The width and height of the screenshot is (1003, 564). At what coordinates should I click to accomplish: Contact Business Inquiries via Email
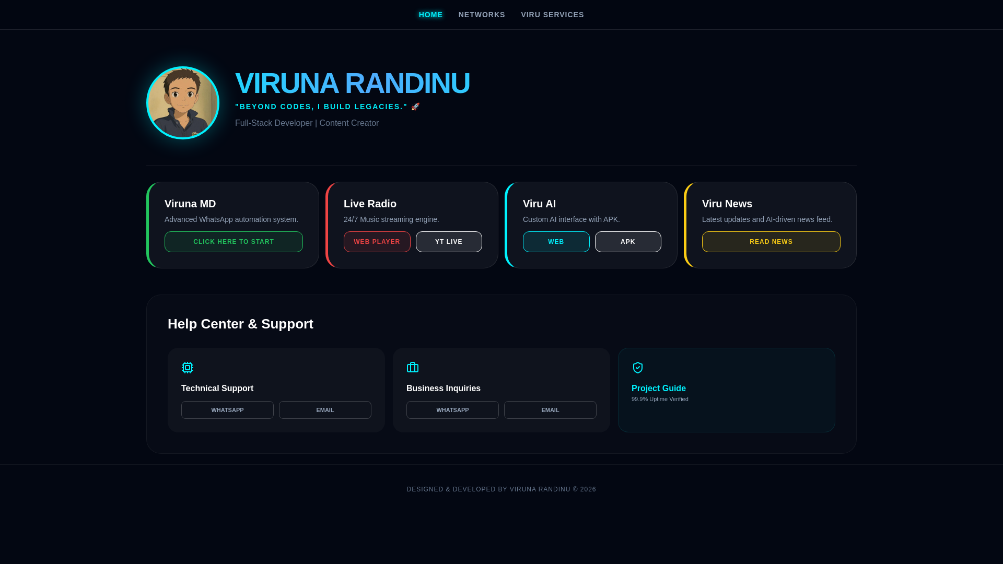[x=550, y=410]
